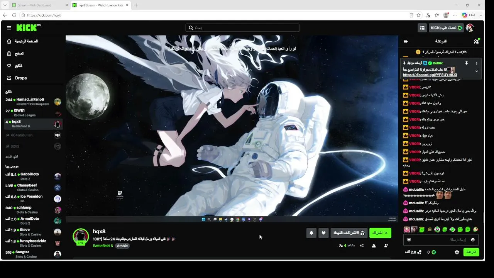Screen dimensions: 494x278
Task: Collapse the chat panel with the arrow icon
Action: 405,41
